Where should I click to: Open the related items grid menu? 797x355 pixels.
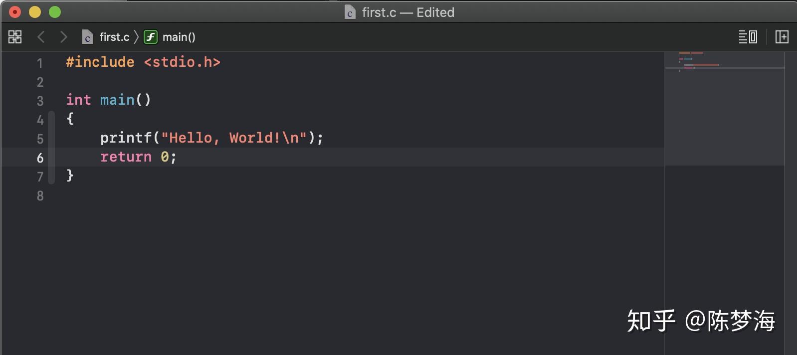click(15, 37)
